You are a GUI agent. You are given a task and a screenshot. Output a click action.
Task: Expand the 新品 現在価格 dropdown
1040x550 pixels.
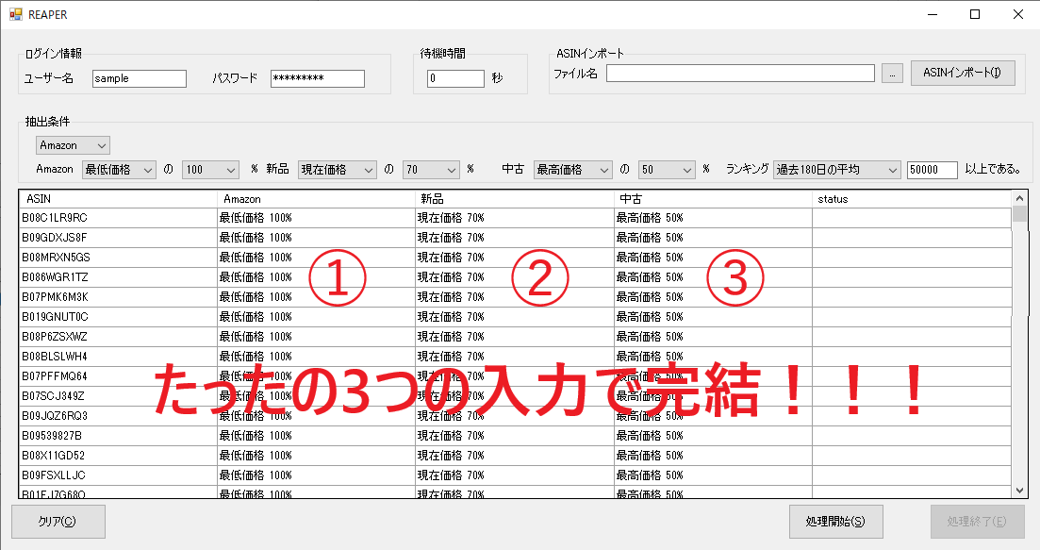tap(336, 170)
